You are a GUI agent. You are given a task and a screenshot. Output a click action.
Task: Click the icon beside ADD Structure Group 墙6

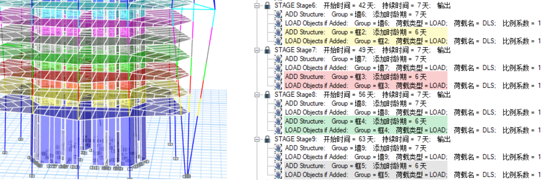coord(278,15)
